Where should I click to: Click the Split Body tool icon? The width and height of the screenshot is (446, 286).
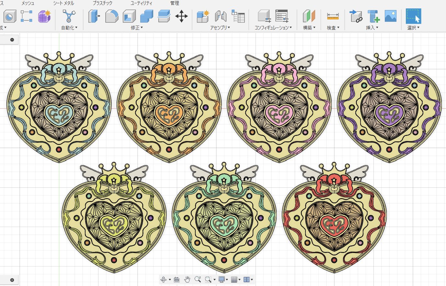[x=164, y=16]
